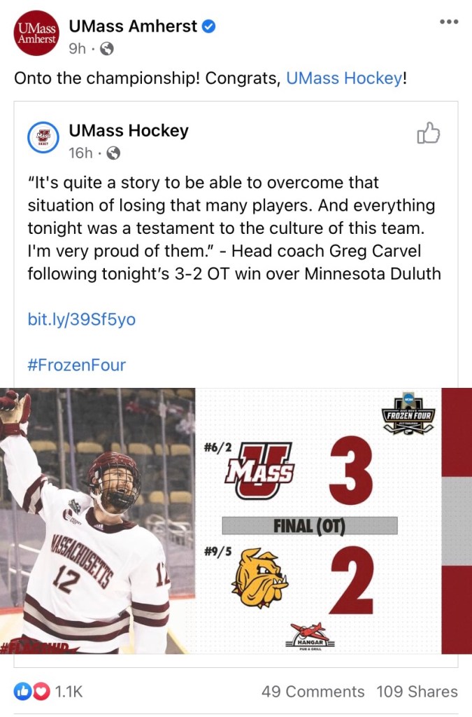
Task: Click the UMass Hockey profile avatar
Action: [44, 136]
